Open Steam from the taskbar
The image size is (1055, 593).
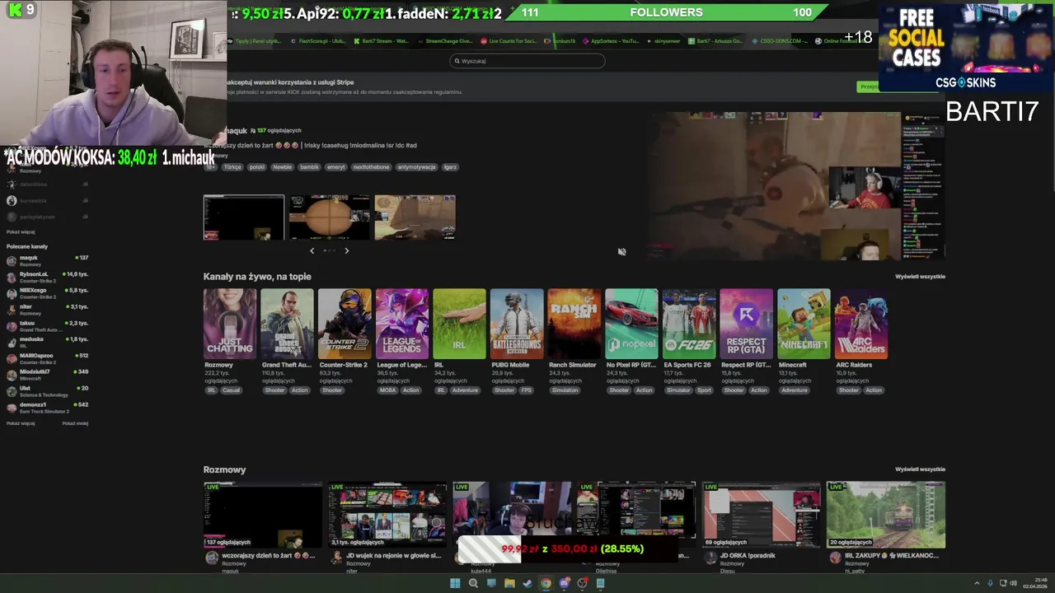527,583
